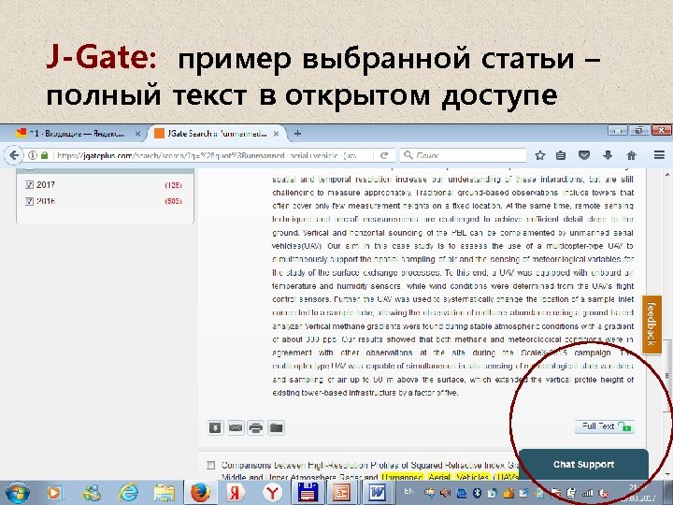Screen dimensions: 673x505
Task: Switch to Firefox in the taskbar
Action: [x=200, y=493]
